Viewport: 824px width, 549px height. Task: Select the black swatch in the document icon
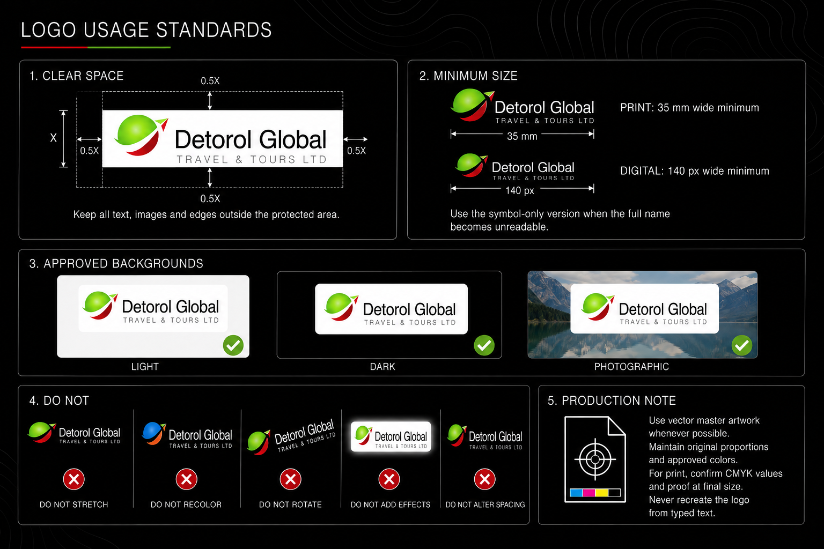614,493
